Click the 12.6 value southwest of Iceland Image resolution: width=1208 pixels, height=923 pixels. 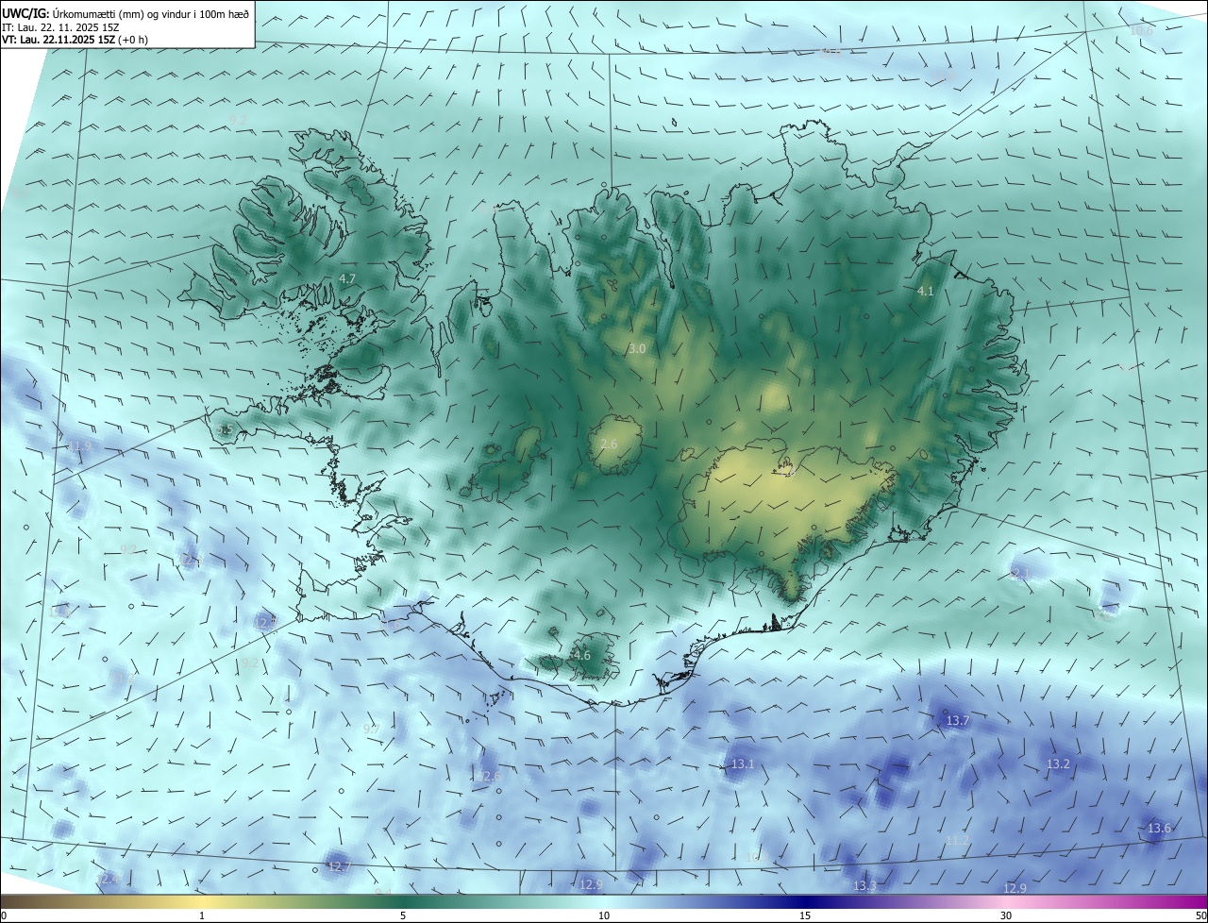[x=489, y=777]
